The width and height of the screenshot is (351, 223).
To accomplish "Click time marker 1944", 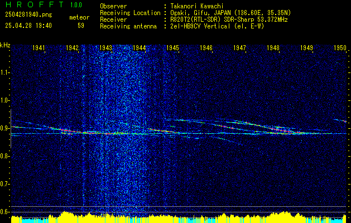I will coord(140,47).
